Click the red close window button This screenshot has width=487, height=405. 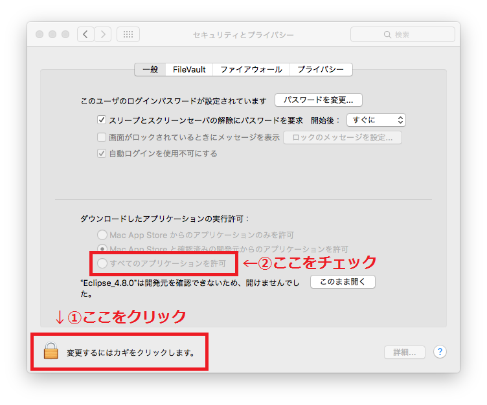40,34
